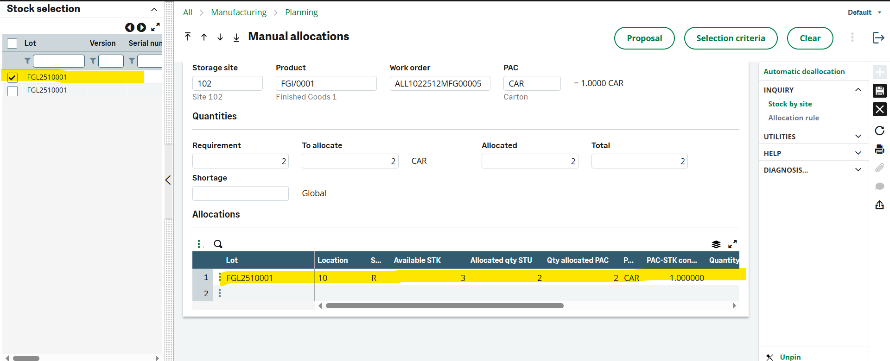Expand the HELP section

pyautogui.click(x=858, y=153)
